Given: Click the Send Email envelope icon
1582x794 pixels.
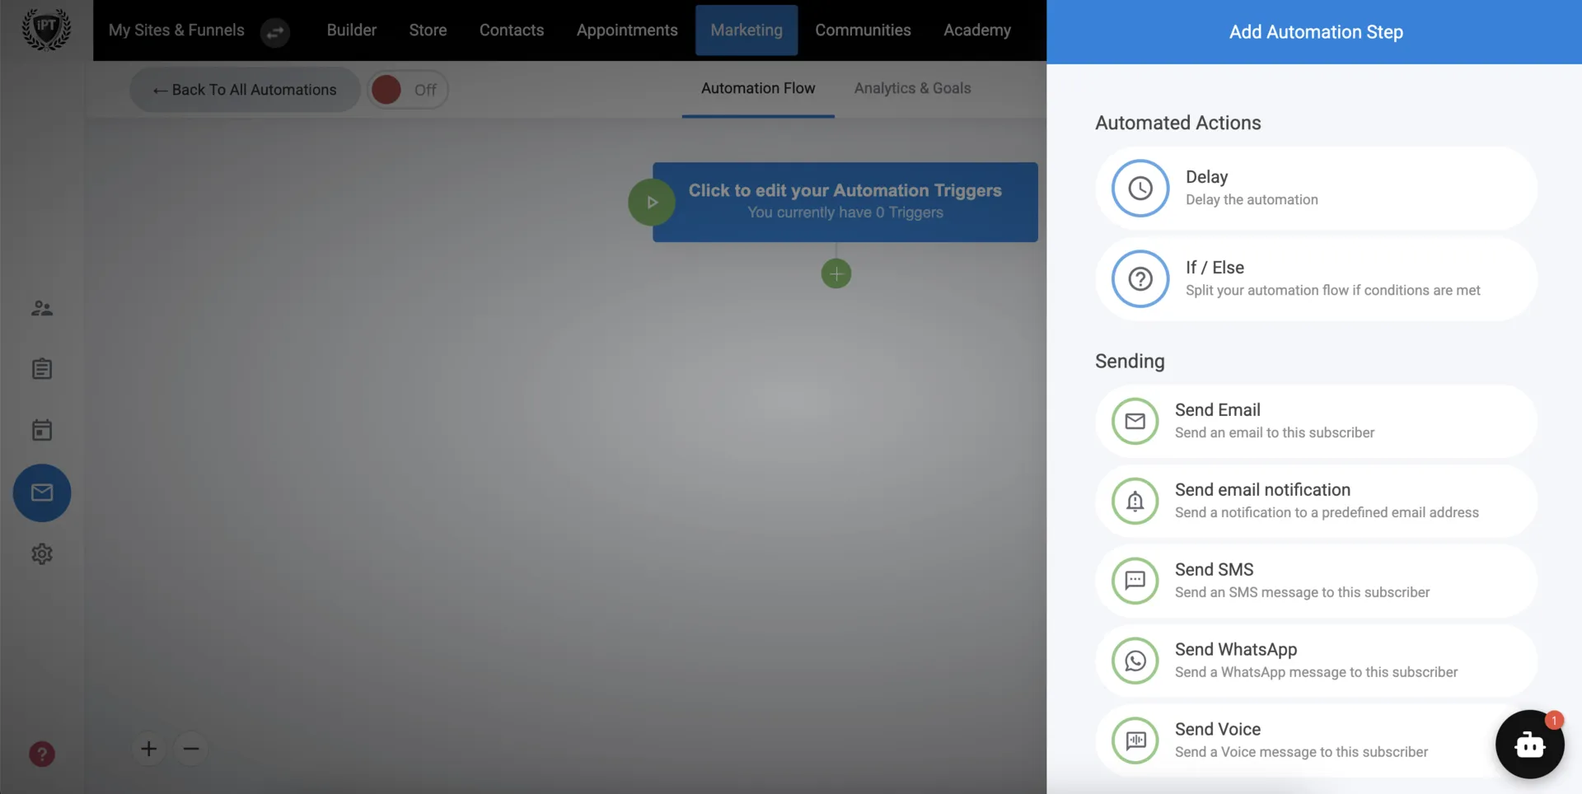Looking at the screenshot, I should 1135,421.
